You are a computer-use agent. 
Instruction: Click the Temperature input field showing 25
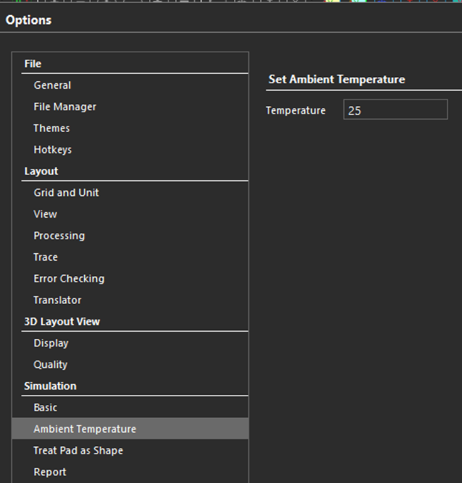pos(395,110)
